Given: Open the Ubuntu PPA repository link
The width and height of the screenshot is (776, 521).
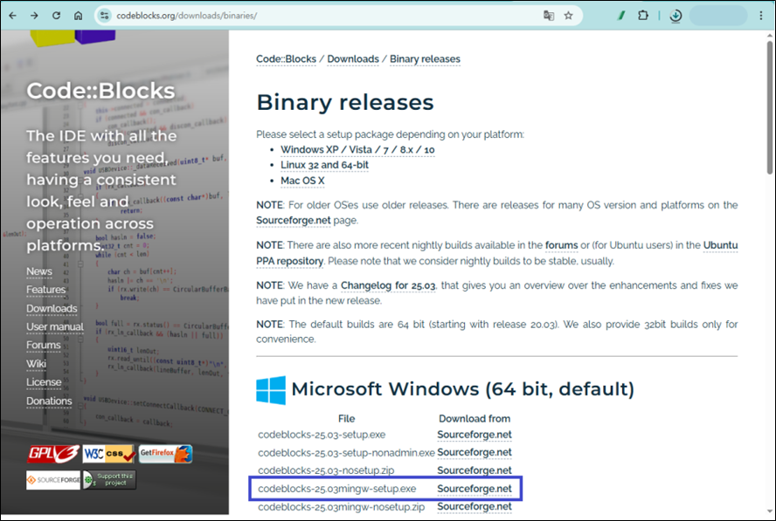Looking at the screenshot, I should point(289,261).
